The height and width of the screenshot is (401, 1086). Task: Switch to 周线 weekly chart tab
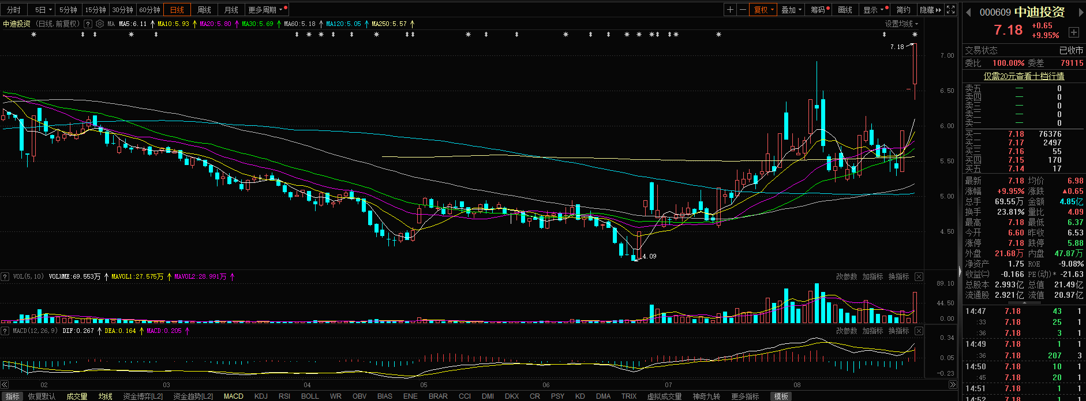204,10
